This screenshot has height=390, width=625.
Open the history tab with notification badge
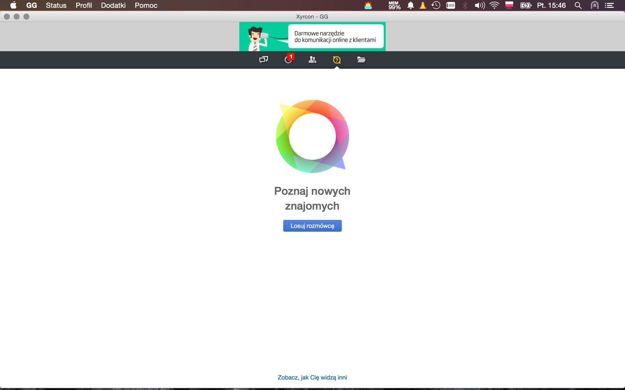pos(289,59)
